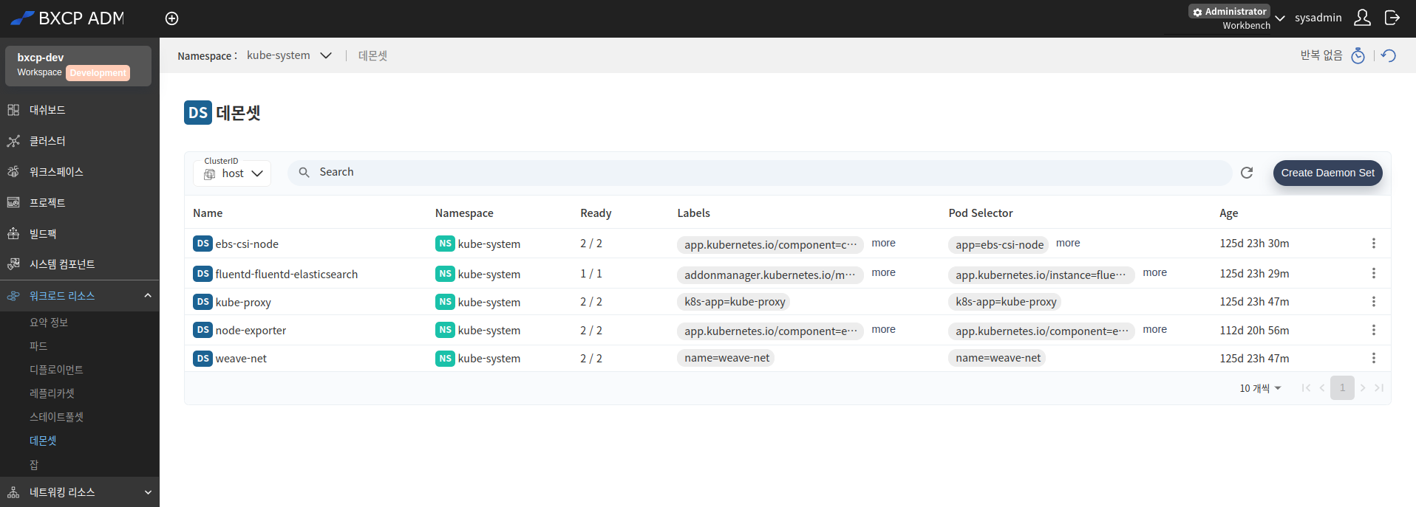Show more labels for node-exporter
The height and width of the screenshot is (507, 1416).
pyautogui.click(x=883, y=330)
